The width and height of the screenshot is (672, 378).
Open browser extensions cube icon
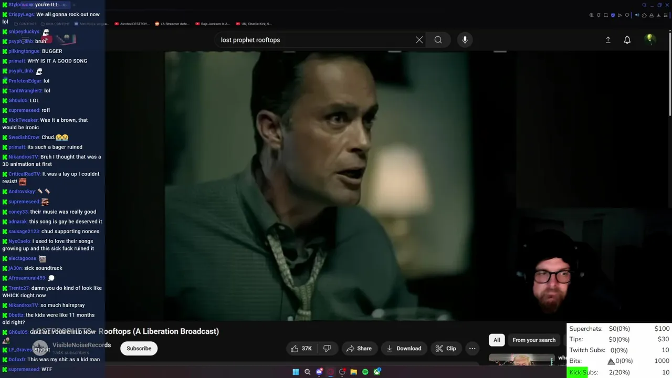[644, 15]
